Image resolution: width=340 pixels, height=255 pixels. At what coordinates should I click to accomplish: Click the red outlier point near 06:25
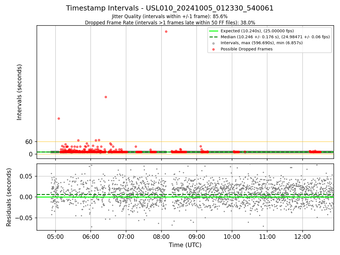click(106, 97)
